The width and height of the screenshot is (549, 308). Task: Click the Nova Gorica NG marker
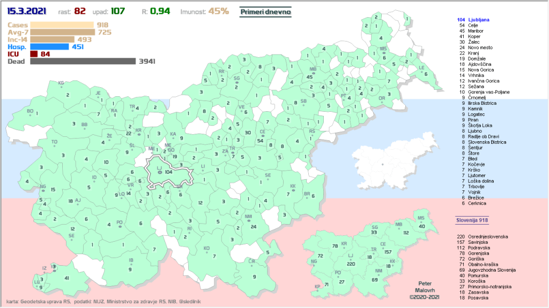(x=43, y=188)
